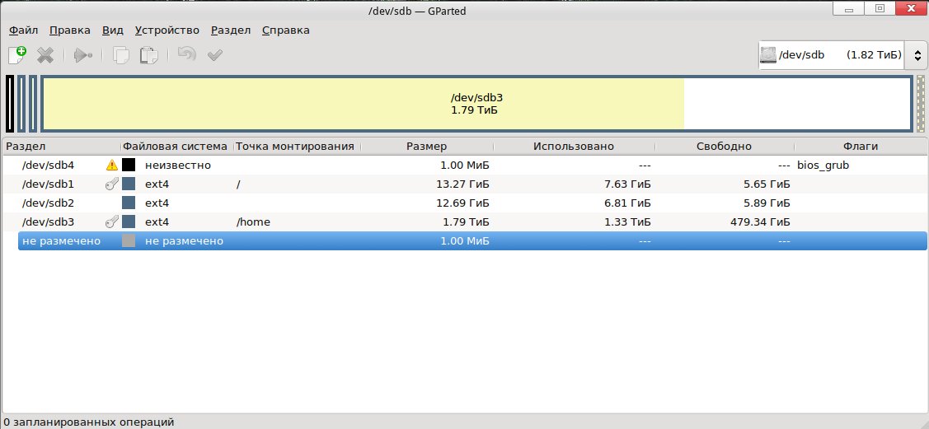Click the black filesystem swatch for /dev/sdb4
This screenshot has width=929, height=429.
[x=129, y=165]
